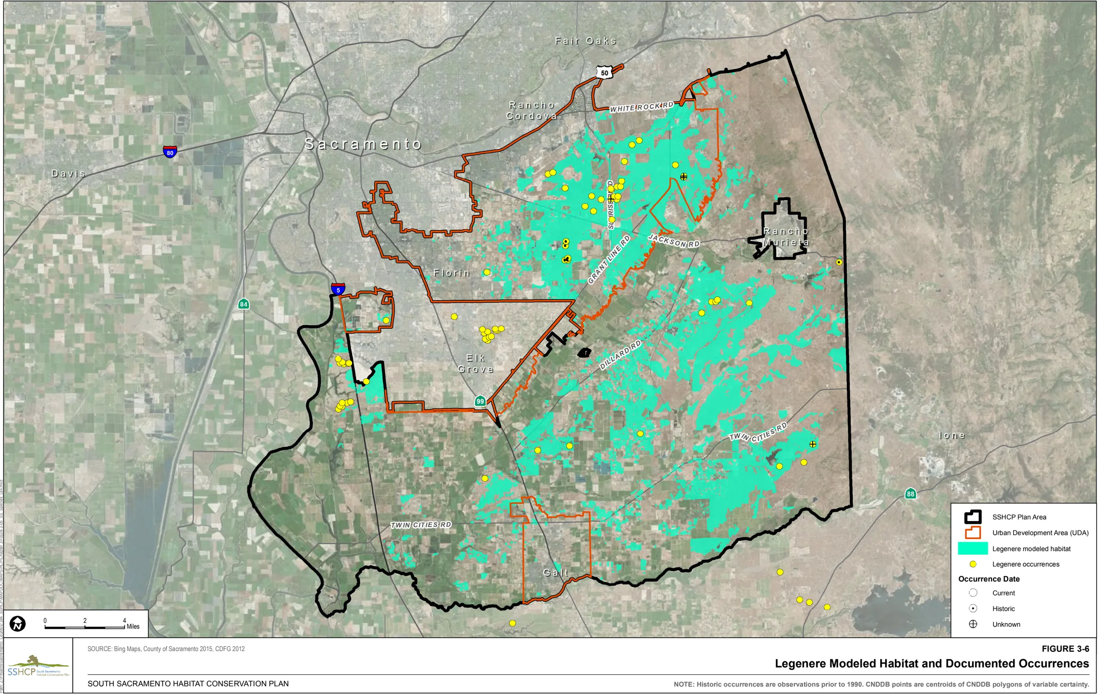This screenshot has height=694, width=1099.
Task: Click the yellow Legenere occurrences legend dot
Action: coord(973,564)
